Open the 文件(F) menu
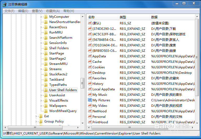 pyautogui.click(x=9, y=11)
